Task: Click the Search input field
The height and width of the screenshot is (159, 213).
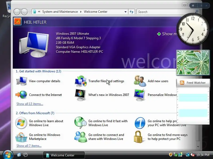Action: click(166, 12)
